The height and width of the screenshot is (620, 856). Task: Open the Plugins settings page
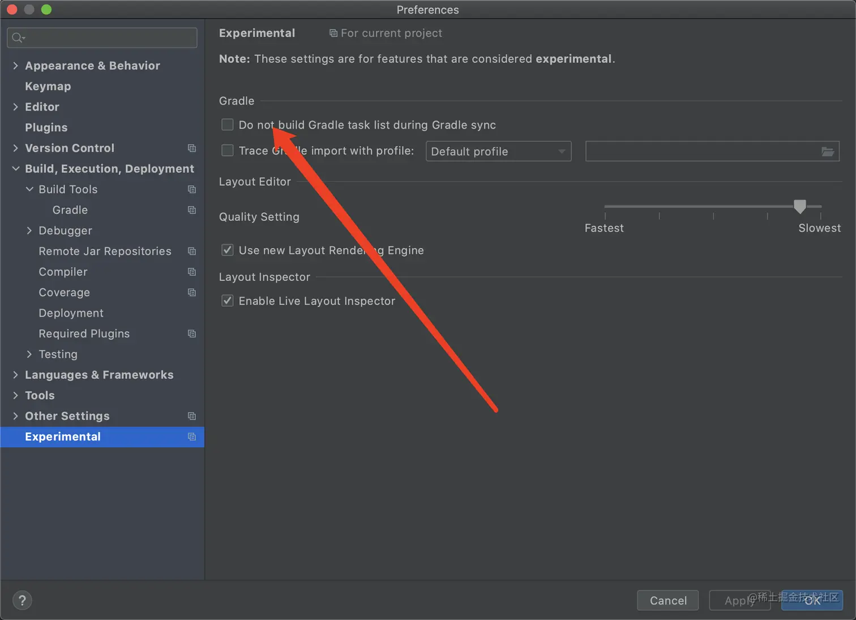[x=46, y=127]
